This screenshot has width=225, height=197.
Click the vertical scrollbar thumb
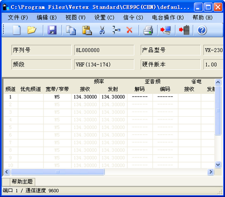click(218, 110)
